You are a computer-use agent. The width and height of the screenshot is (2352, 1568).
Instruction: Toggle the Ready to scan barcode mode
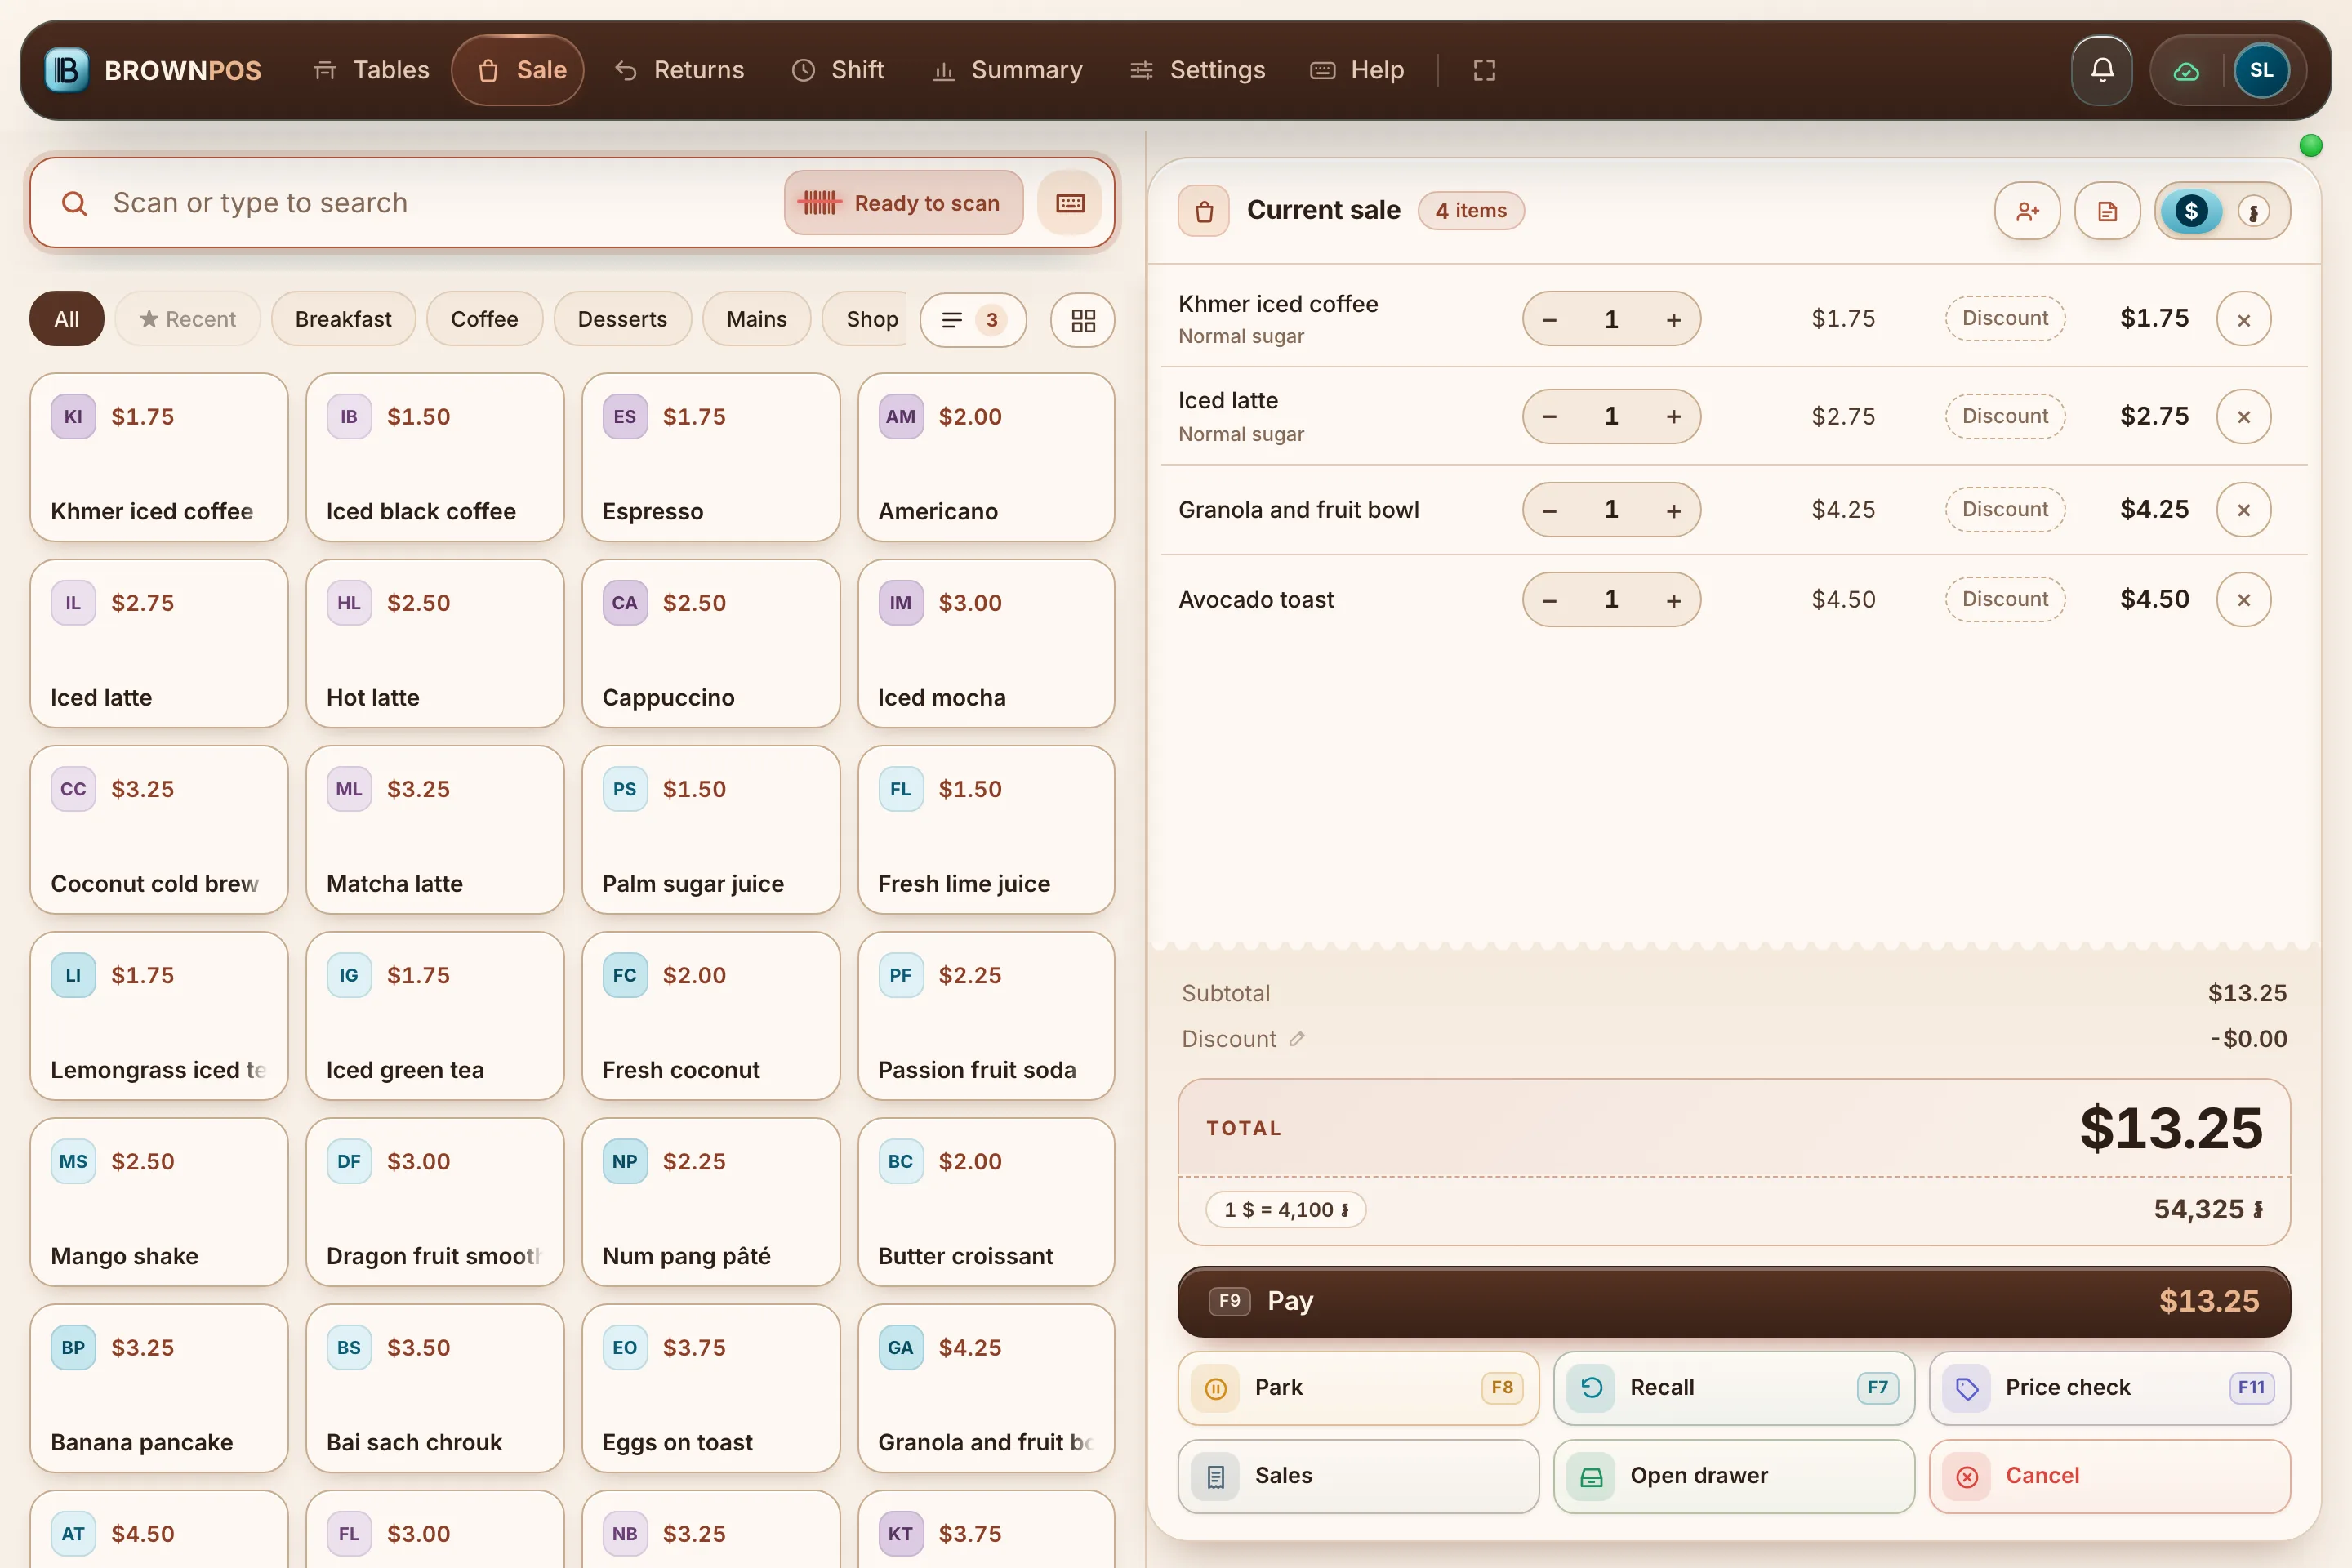[904, 203]
